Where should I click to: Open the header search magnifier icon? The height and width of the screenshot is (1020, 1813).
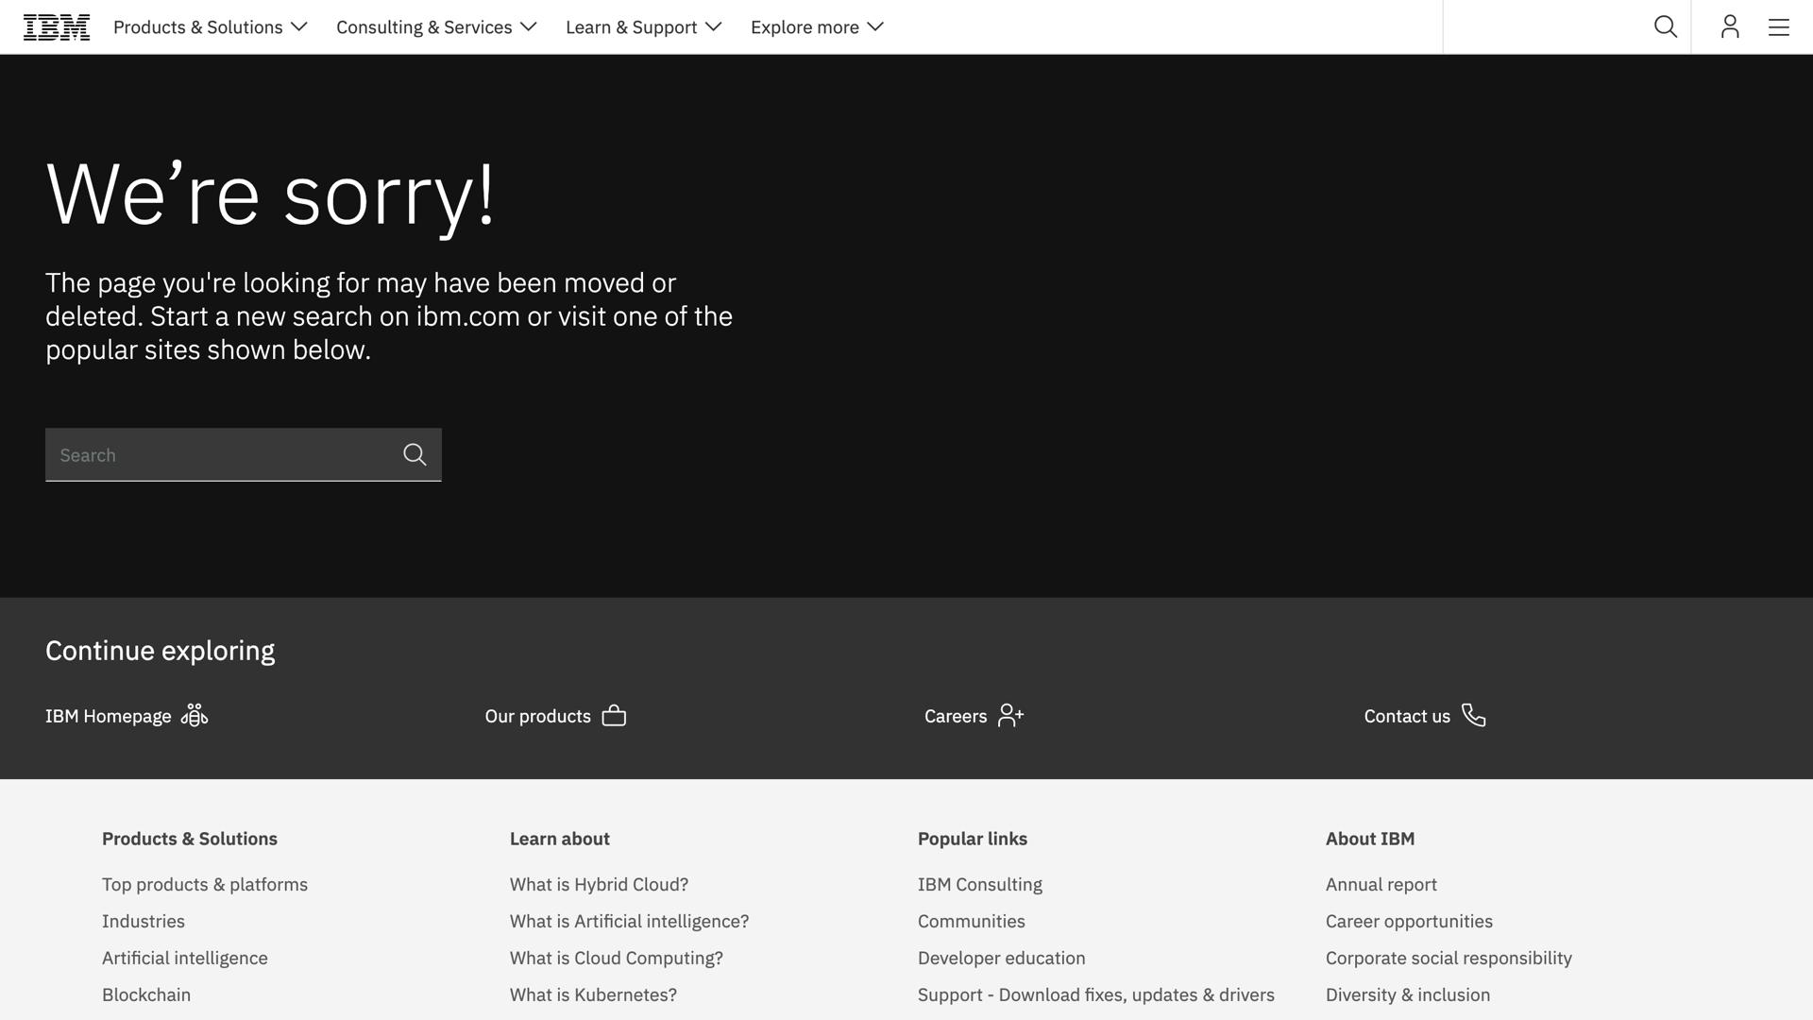[x=1666, y=27]
